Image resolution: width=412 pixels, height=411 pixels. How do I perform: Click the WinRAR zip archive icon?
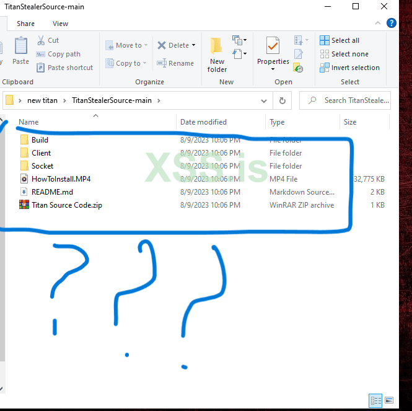[x=24, y=205]
